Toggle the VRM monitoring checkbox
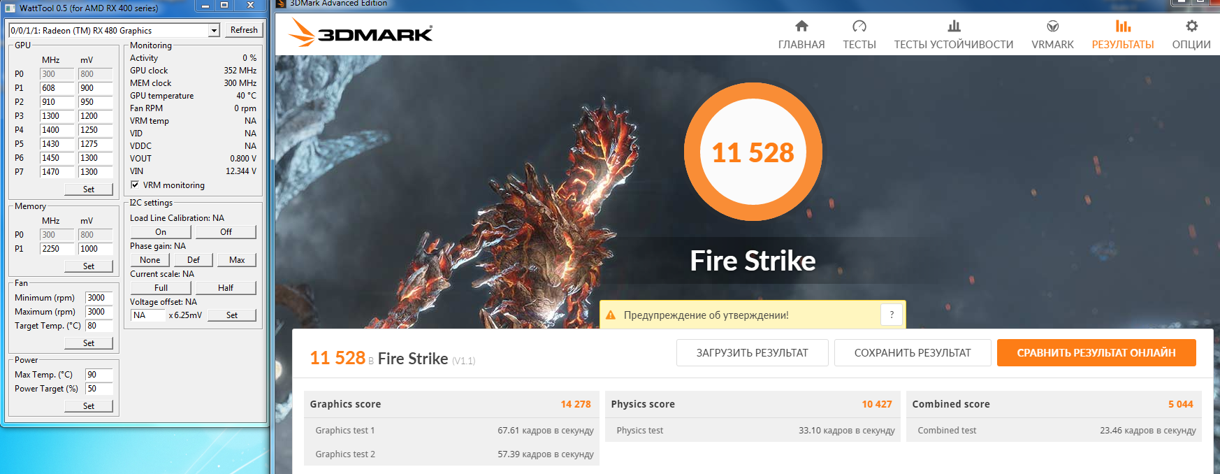This screenshot has height=474, width=1220. coord(135,185)
